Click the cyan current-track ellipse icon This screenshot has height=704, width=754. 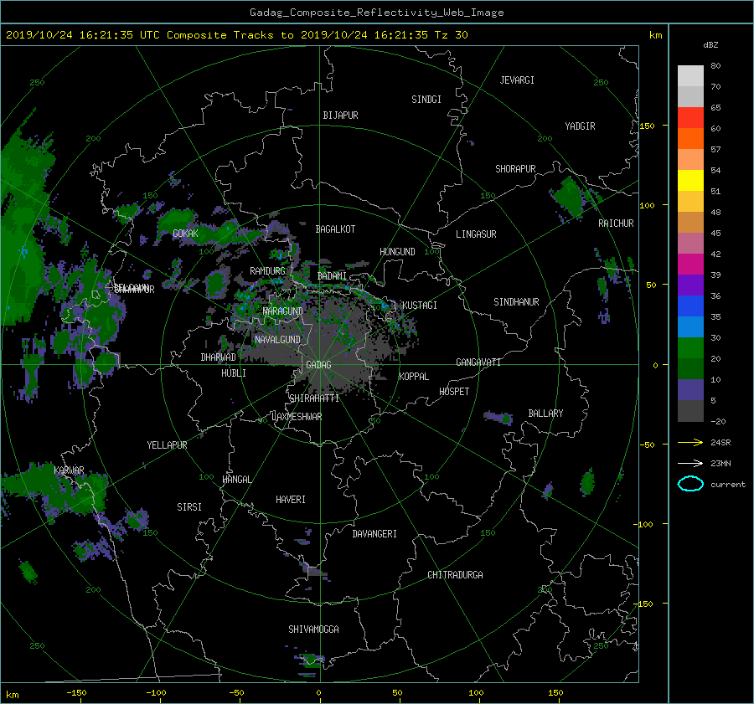690,484
